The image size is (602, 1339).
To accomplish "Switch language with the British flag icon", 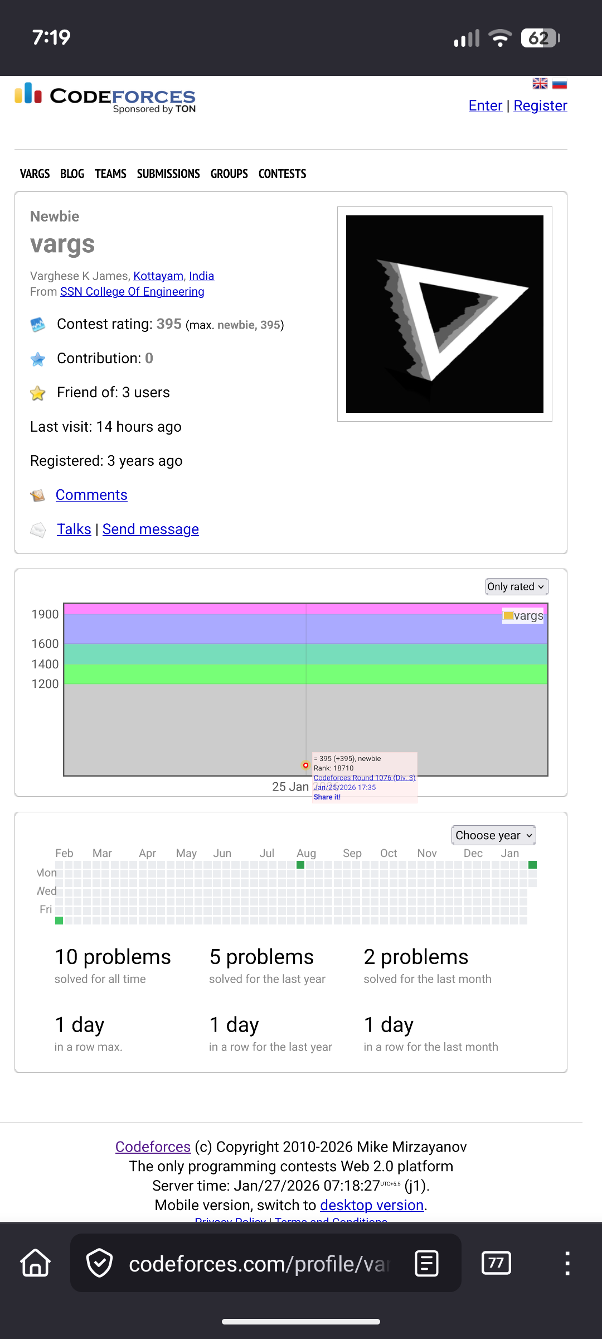I will click(540, 84).
